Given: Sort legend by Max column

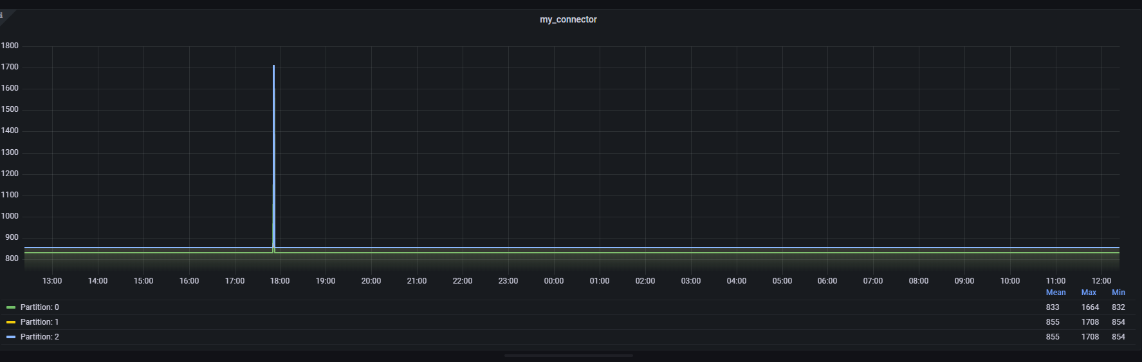Looking at the screenshot, I should 1089,293.
